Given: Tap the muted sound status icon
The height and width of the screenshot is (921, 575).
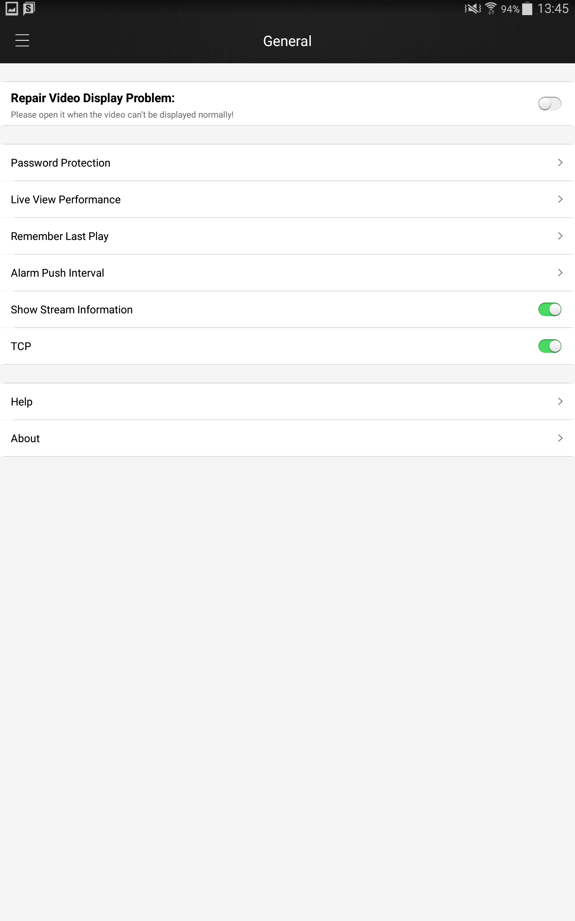Looking at the screenshot, I should point(473,8).
